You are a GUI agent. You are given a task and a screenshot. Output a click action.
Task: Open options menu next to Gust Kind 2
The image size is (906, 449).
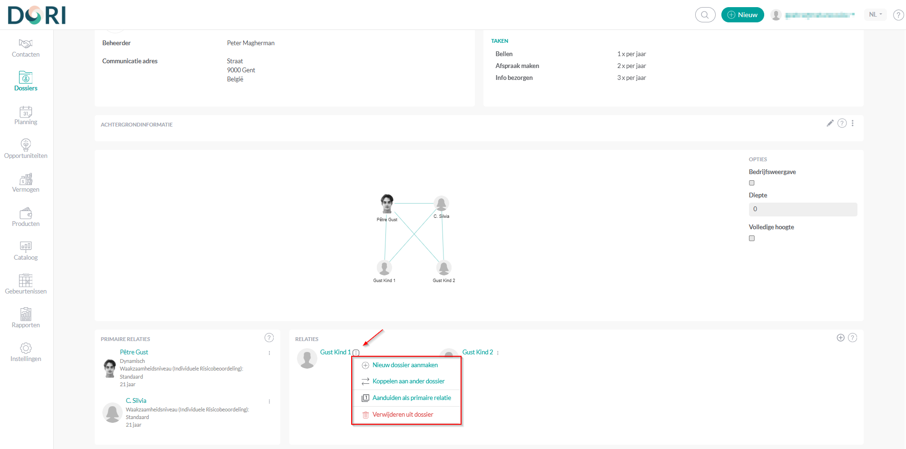(x=498, y=353)
